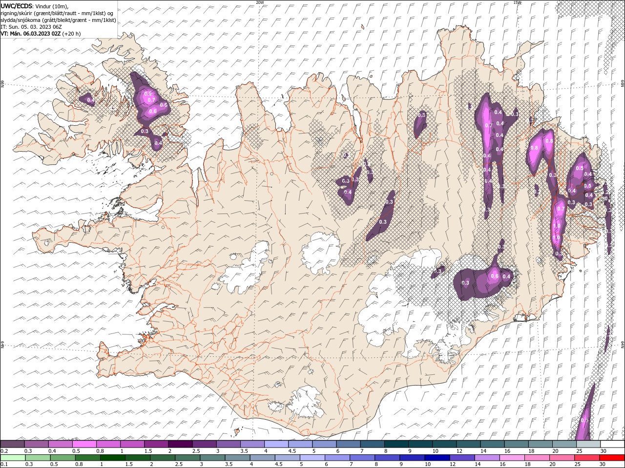Viewport: 625px width, 468px height.
Task: Select the 0.3 light green rain scale swatch
Action: click(38, 458)
